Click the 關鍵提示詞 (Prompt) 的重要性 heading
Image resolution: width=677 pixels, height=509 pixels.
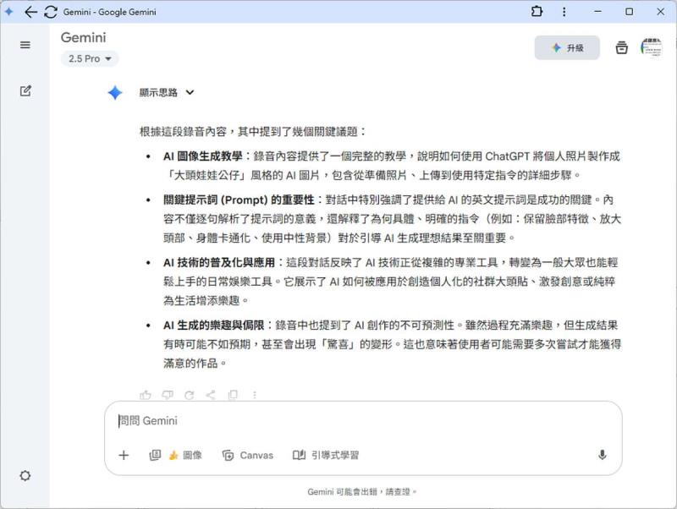239,200
